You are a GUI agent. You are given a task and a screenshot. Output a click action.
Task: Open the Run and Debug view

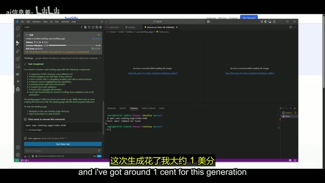tap(18, 51)
